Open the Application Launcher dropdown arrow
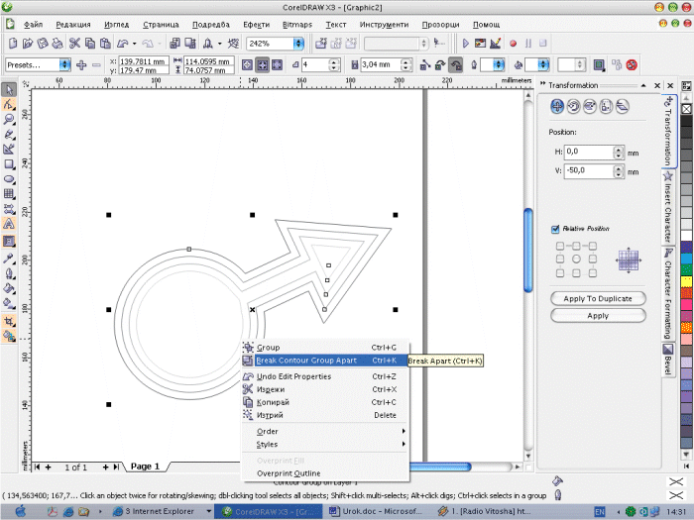Screen dimensions: 694x520 (x=219, y=44)
